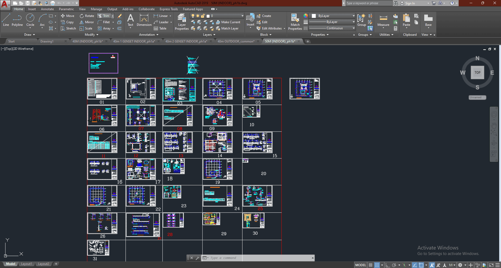Toggle the drawing grid display in status bar
Viewport: 501px width, 268px height.
pyautogui.click(x=370, y=265)
